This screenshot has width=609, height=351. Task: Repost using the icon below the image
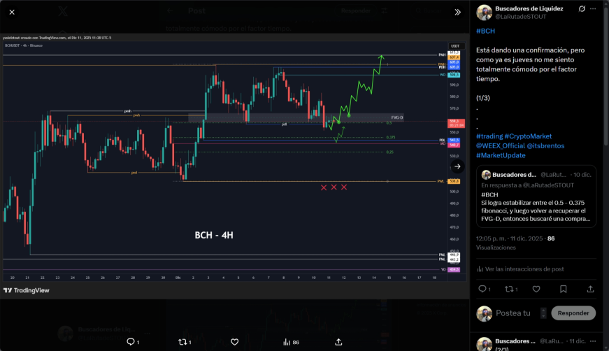(182, 342)
